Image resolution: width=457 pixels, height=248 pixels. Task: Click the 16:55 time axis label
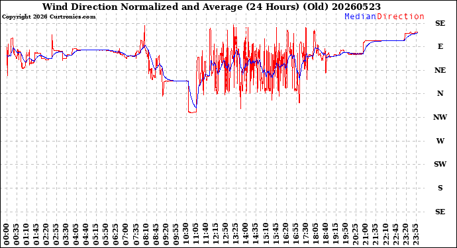tap(295, 234)
